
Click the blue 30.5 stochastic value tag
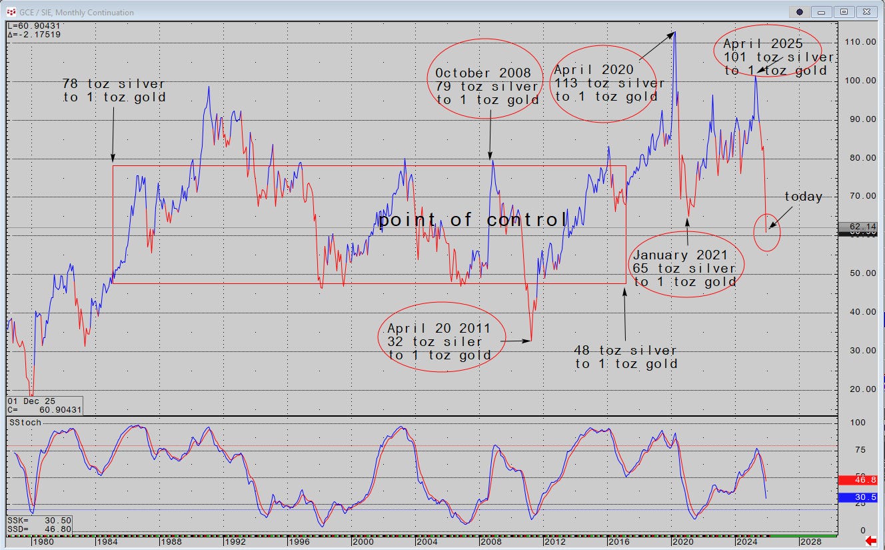pyautogui.click(x=858, y=497)
